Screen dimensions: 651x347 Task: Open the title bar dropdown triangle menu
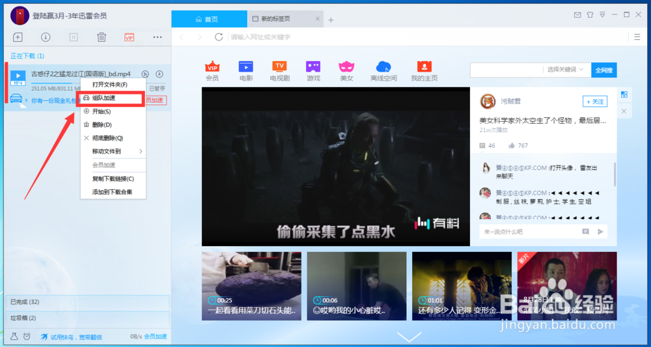pyautogui.click(x=602, y=15)
